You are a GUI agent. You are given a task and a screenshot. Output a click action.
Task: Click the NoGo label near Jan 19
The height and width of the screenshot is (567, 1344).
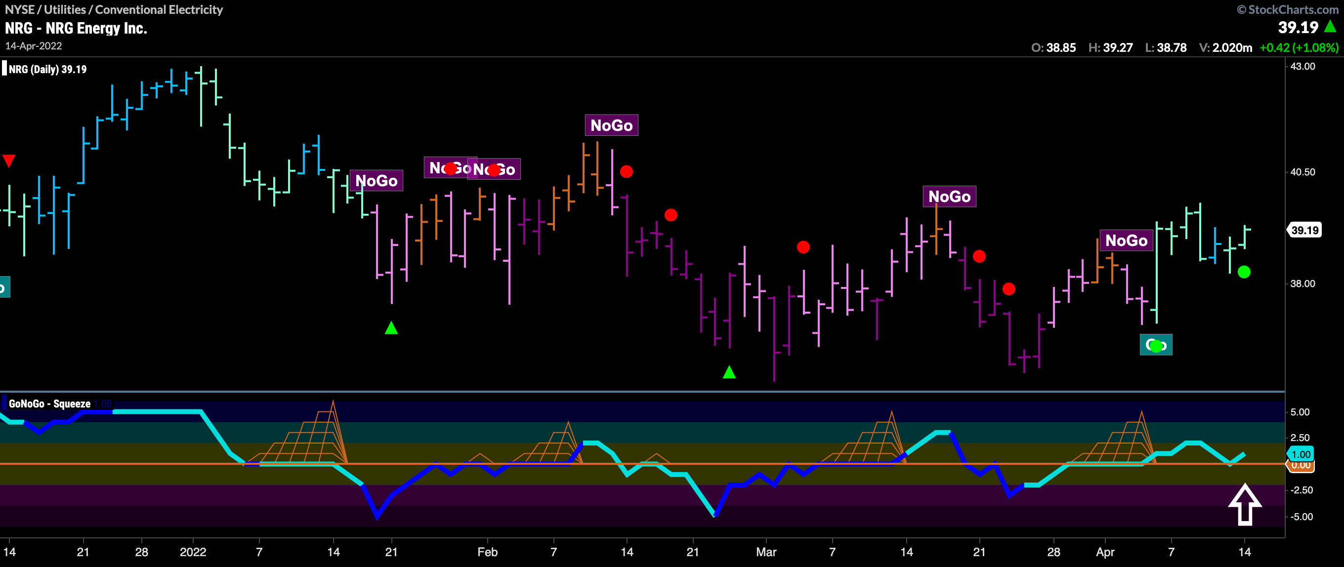pos(376,180)
